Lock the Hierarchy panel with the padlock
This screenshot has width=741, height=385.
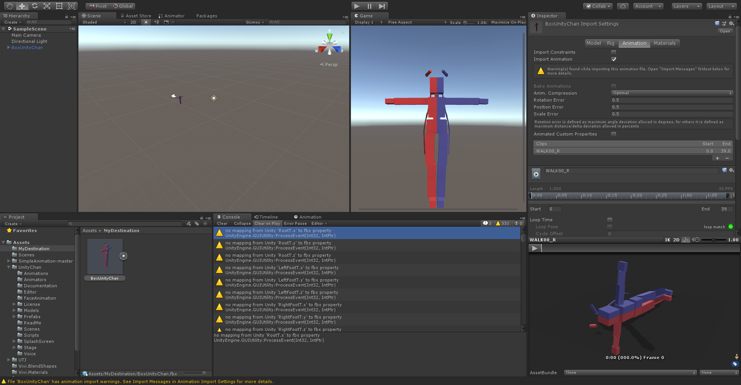(x=66, y=17)
